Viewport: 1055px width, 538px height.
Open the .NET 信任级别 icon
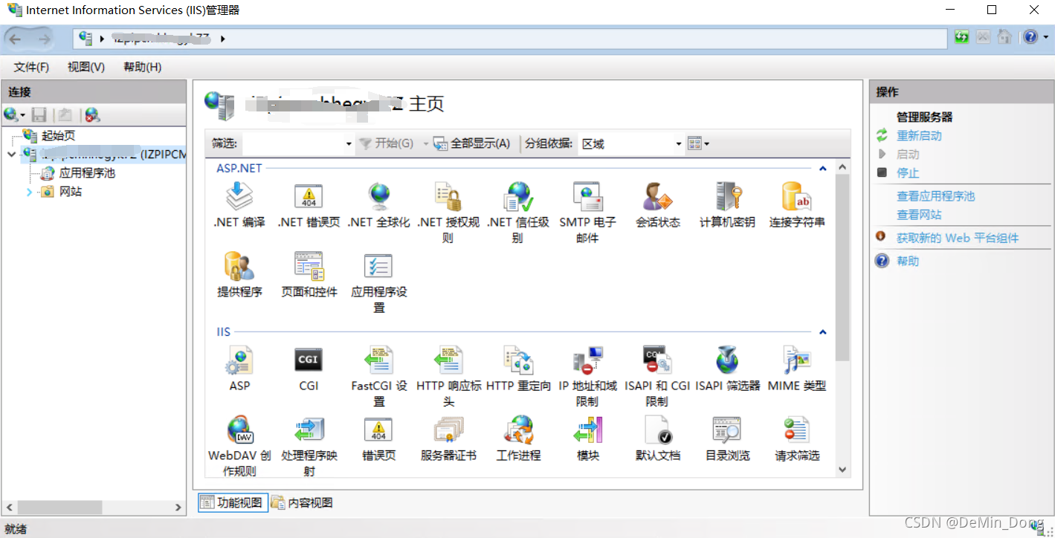coord(518,198)
